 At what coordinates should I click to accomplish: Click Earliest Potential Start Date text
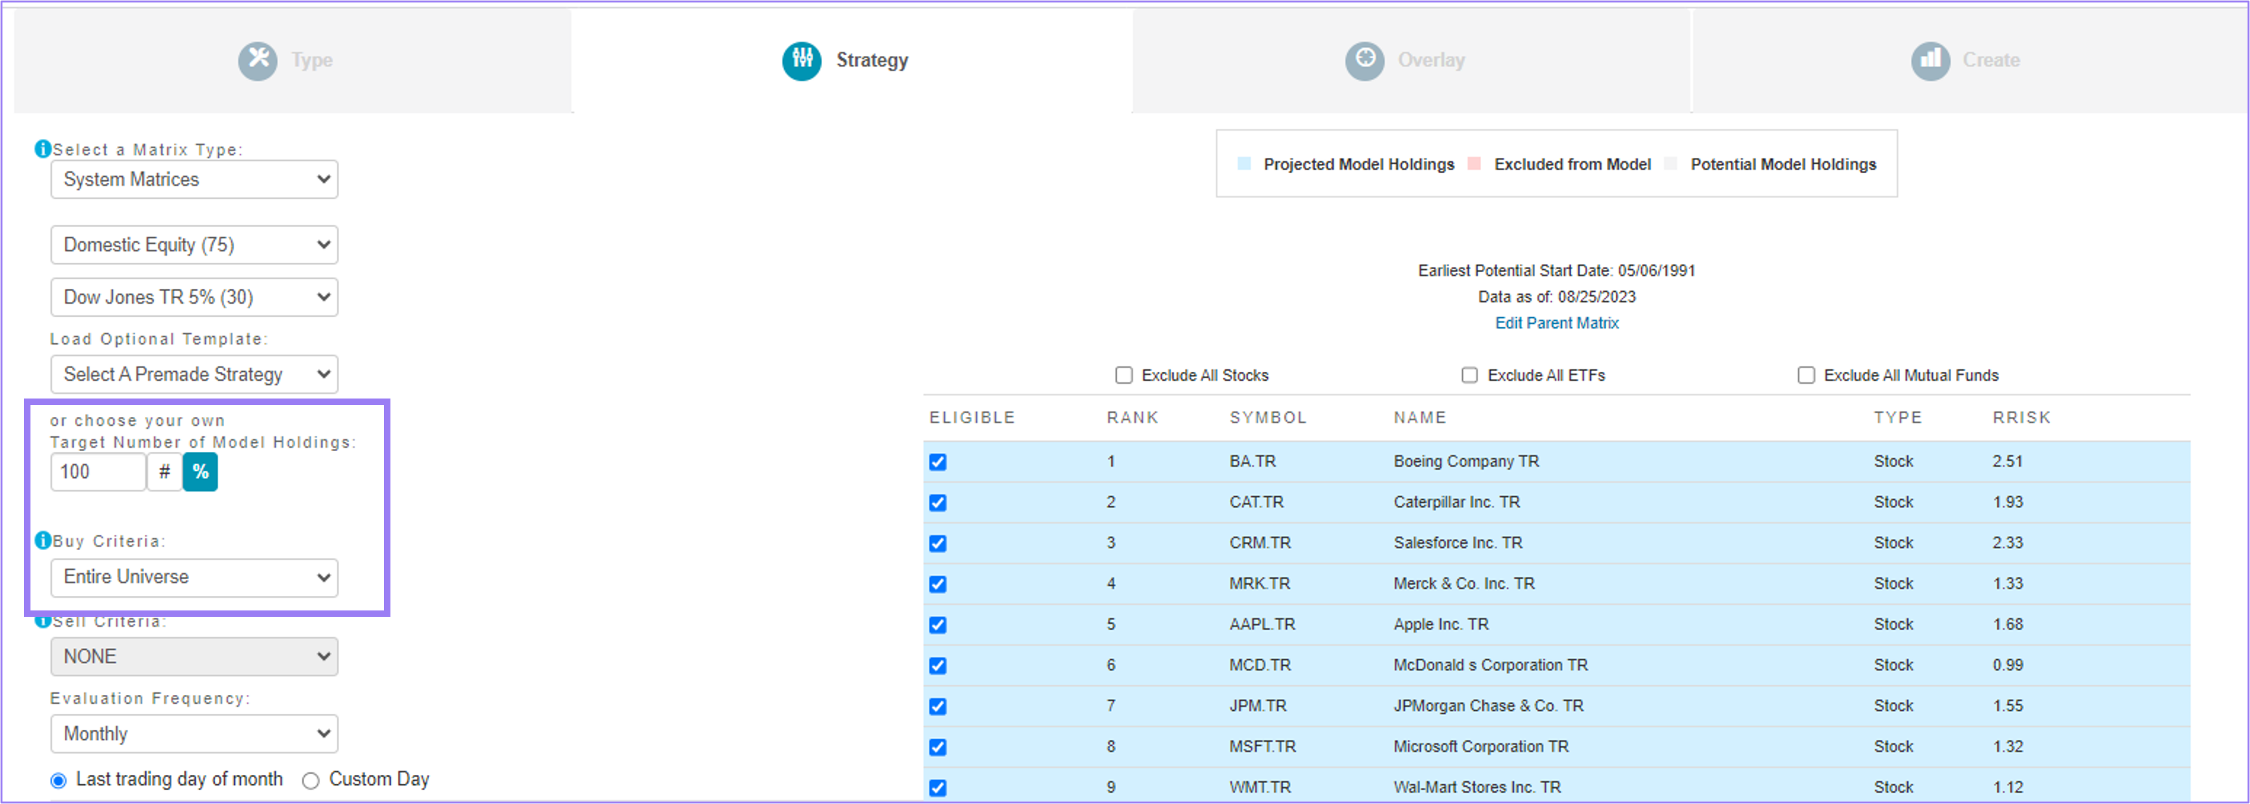click(1557, 270)
